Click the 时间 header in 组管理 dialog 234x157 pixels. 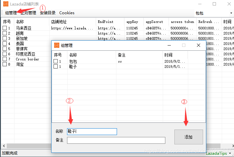[x=175, y=55]
